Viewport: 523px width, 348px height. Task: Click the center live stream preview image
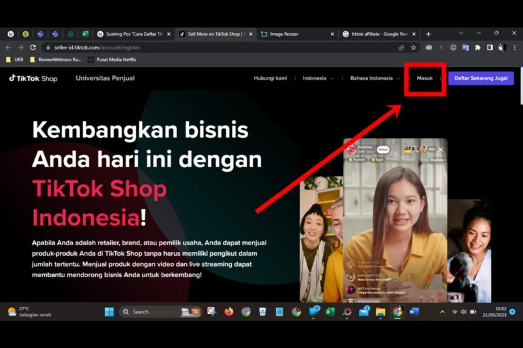coord(395,220)
